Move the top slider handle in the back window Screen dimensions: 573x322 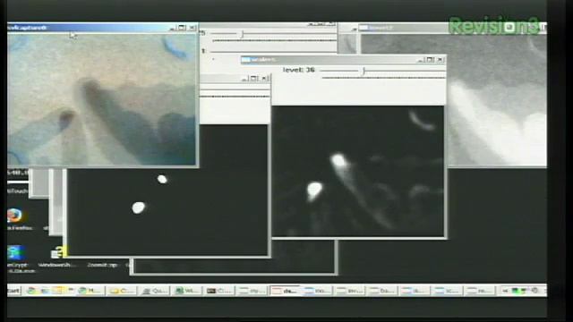click(242, 34)
